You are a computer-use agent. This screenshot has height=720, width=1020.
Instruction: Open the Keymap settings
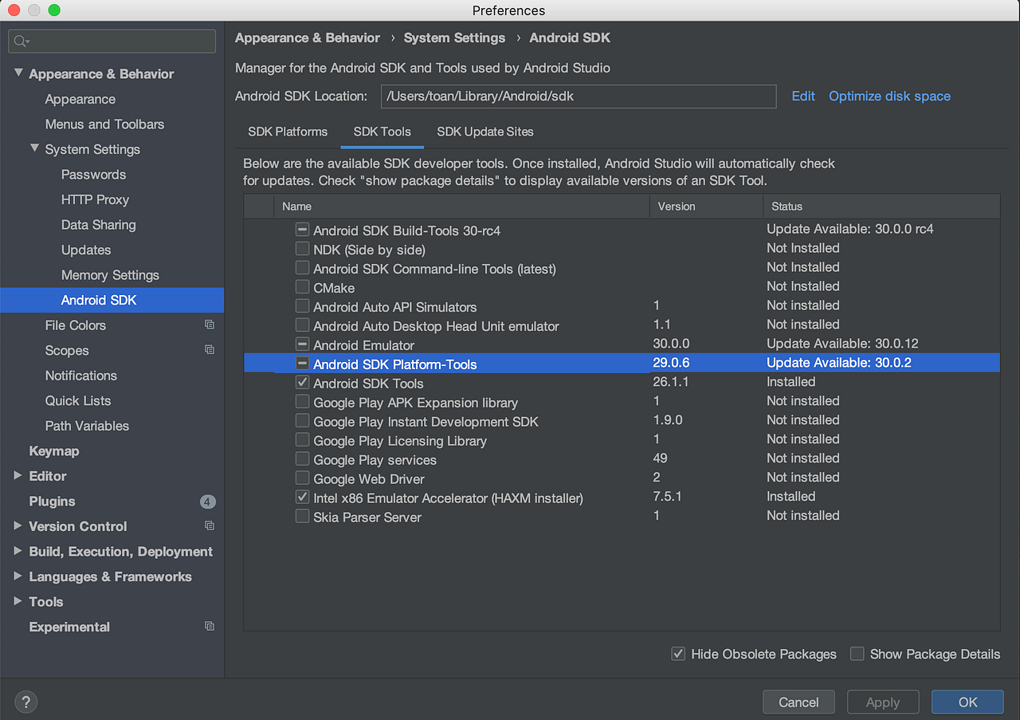[53, 450]
